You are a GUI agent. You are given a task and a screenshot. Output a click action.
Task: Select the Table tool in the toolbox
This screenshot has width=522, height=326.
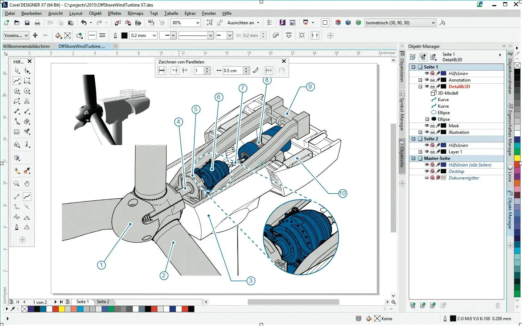click(17, 132)
